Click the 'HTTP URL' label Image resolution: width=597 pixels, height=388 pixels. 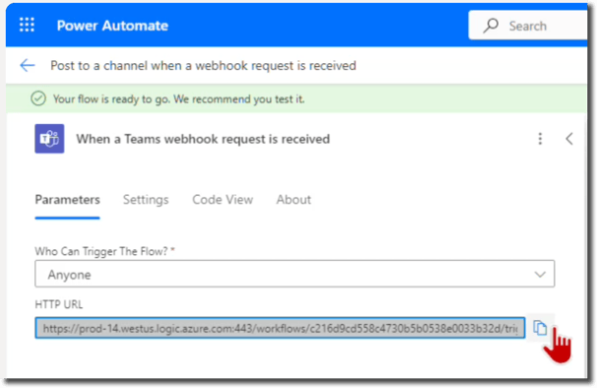click(x=59, y=304)
